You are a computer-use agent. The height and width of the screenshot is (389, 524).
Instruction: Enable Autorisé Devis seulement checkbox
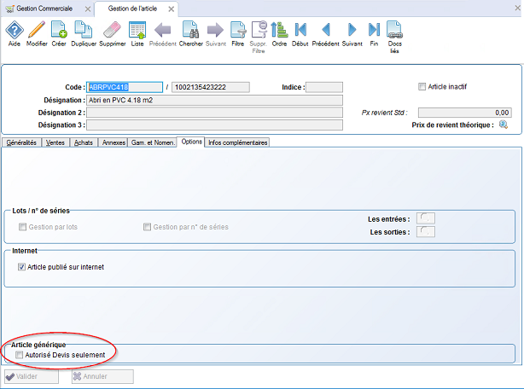20,354
